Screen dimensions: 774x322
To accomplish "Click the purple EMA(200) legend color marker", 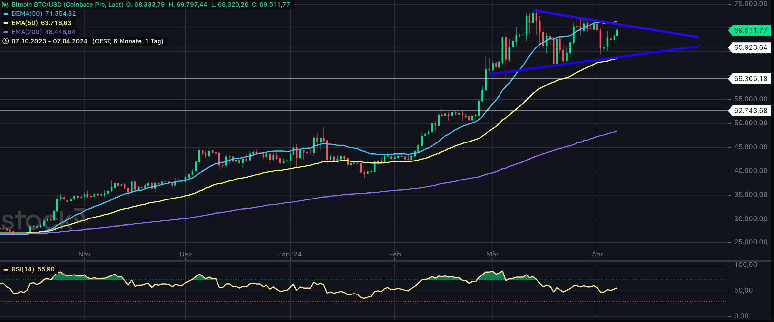I will tap(6, 32).
